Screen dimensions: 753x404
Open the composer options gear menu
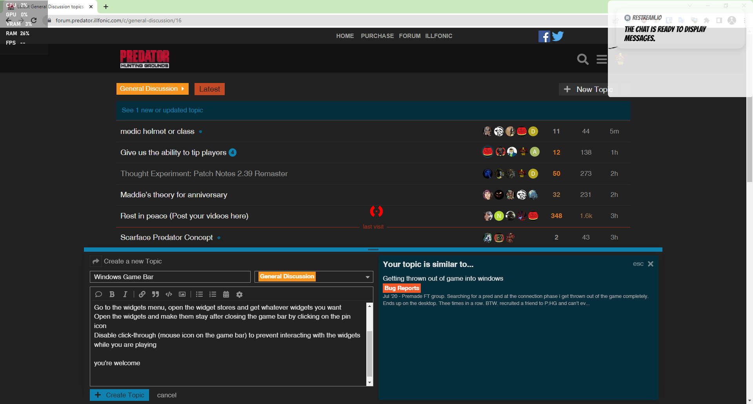[239, 294]
